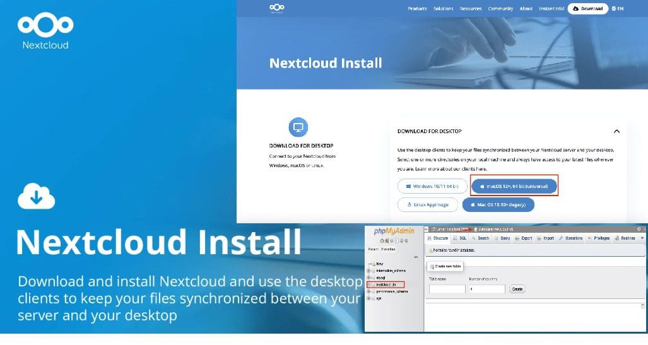648x345 pixels.
Task: Open the console icon at bottom right
Action: point(642,306)
